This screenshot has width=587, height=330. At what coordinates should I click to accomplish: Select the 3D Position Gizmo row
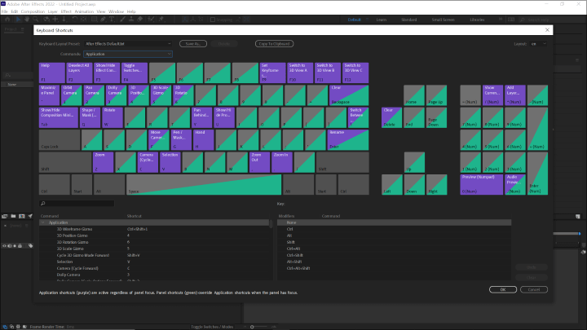[155, 235]
